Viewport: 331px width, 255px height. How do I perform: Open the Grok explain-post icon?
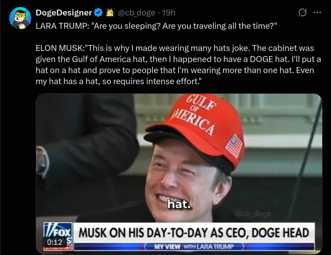303,13
